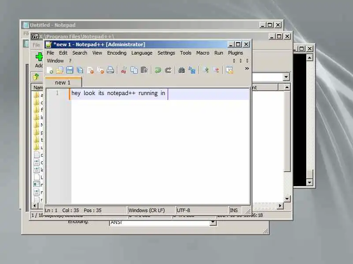Viewport: 353px width, 264px height.
Task: Open the Settings menu
Action: point(166,53)
